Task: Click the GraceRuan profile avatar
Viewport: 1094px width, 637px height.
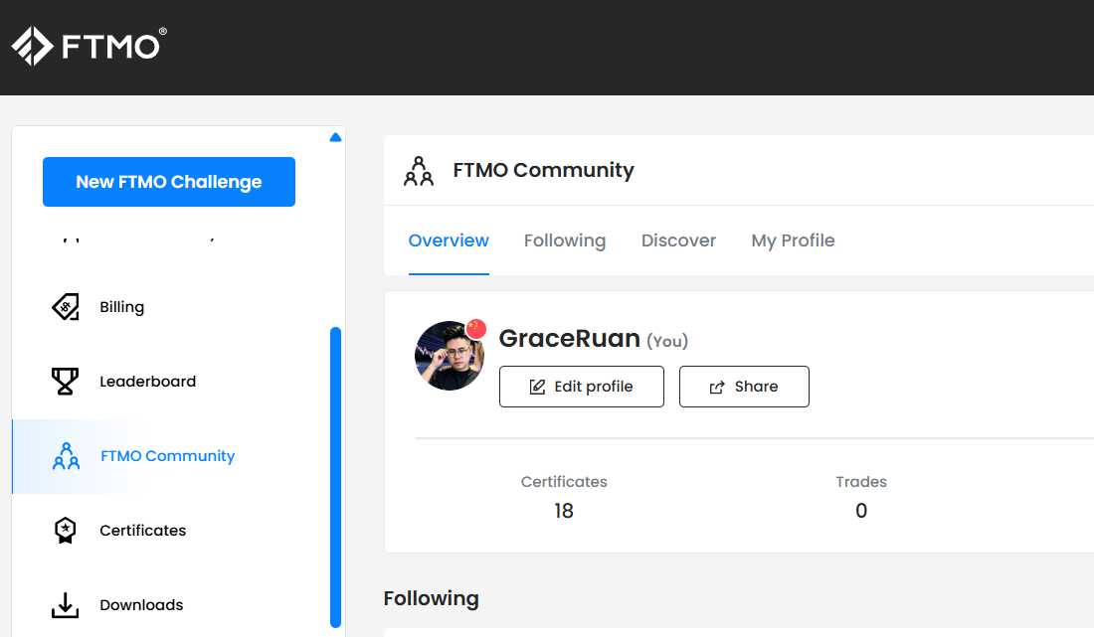Action: 450,356
